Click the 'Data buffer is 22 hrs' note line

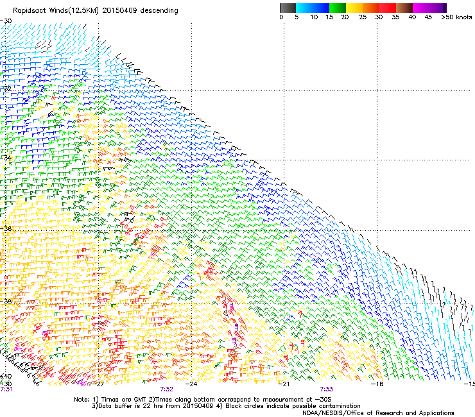(226, 406)
